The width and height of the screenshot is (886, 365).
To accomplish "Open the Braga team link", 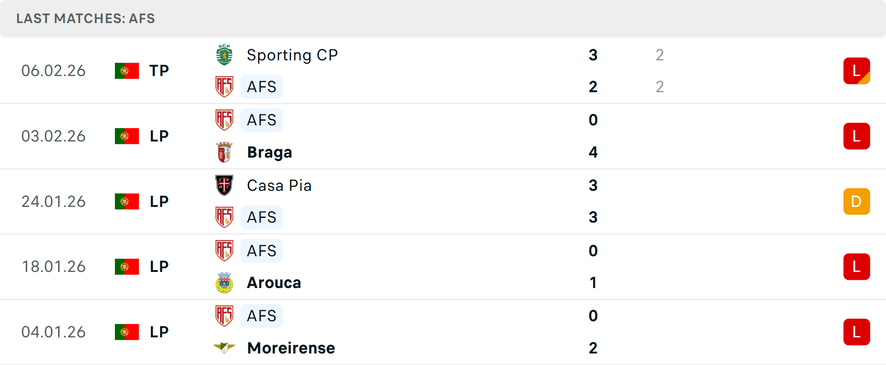I will point(269,152).
